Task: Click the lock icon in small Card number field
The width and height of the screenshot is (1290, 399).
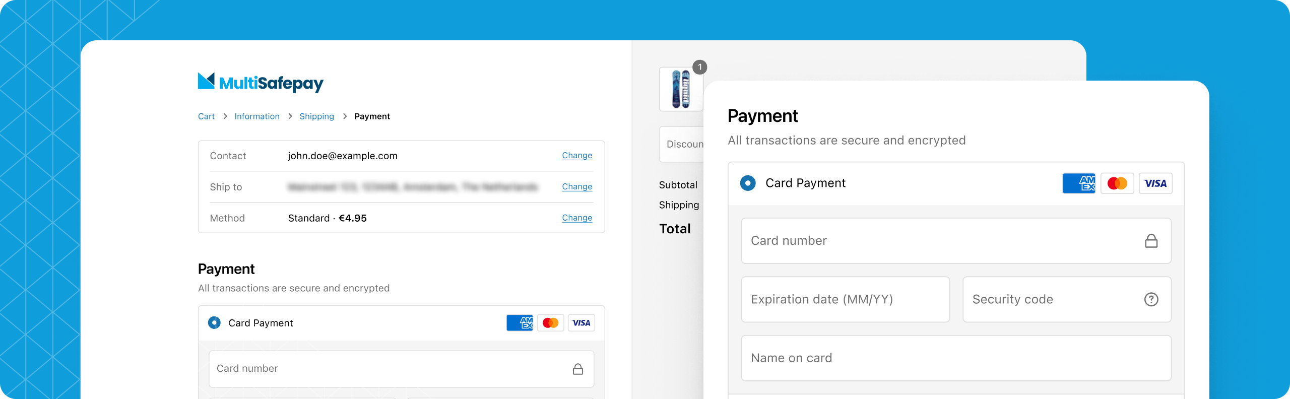Action: pyautogui.click(x=578, y=369)
